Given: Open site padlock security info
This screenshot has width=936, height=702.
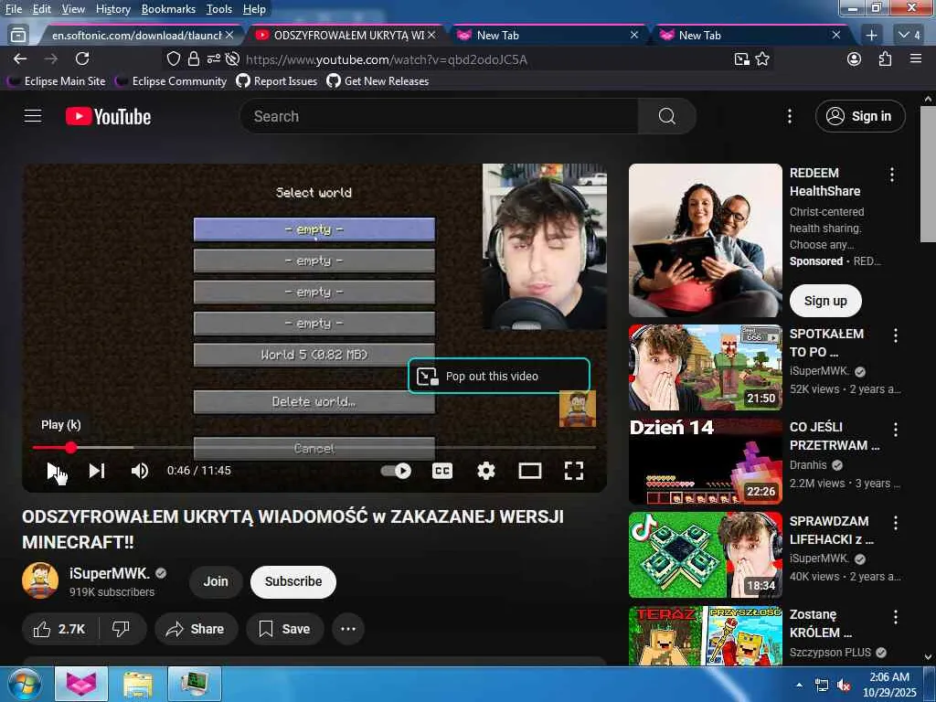Looking at the screenshot, I should coord(194,58).
